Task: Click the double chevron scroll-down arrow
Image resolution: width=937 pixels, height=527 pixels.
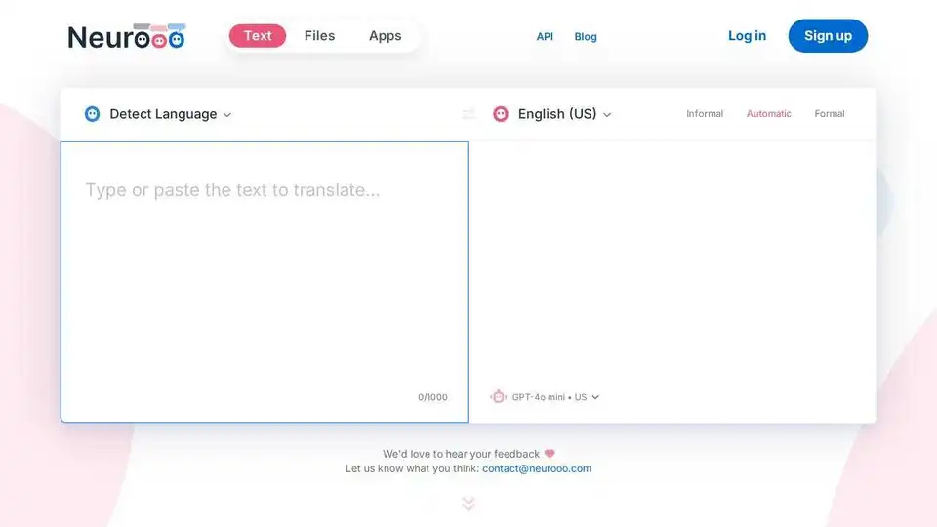Action: point(468,504)
